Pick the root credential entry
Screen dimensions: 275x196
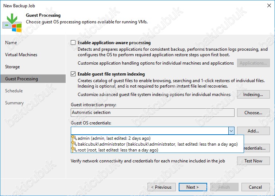[157, 150]
